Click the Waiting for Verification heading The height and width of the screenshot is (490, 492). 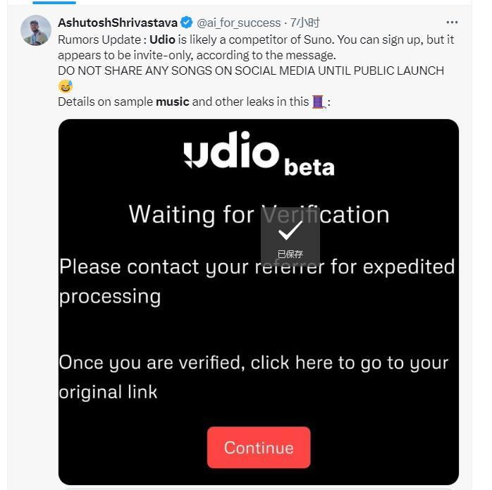(259, 214)
